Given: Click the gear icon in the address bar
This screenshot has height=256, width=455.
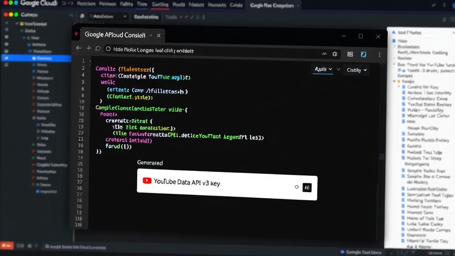Looking at the screenshot, I should pyautogui.click(x=335, y=54).
